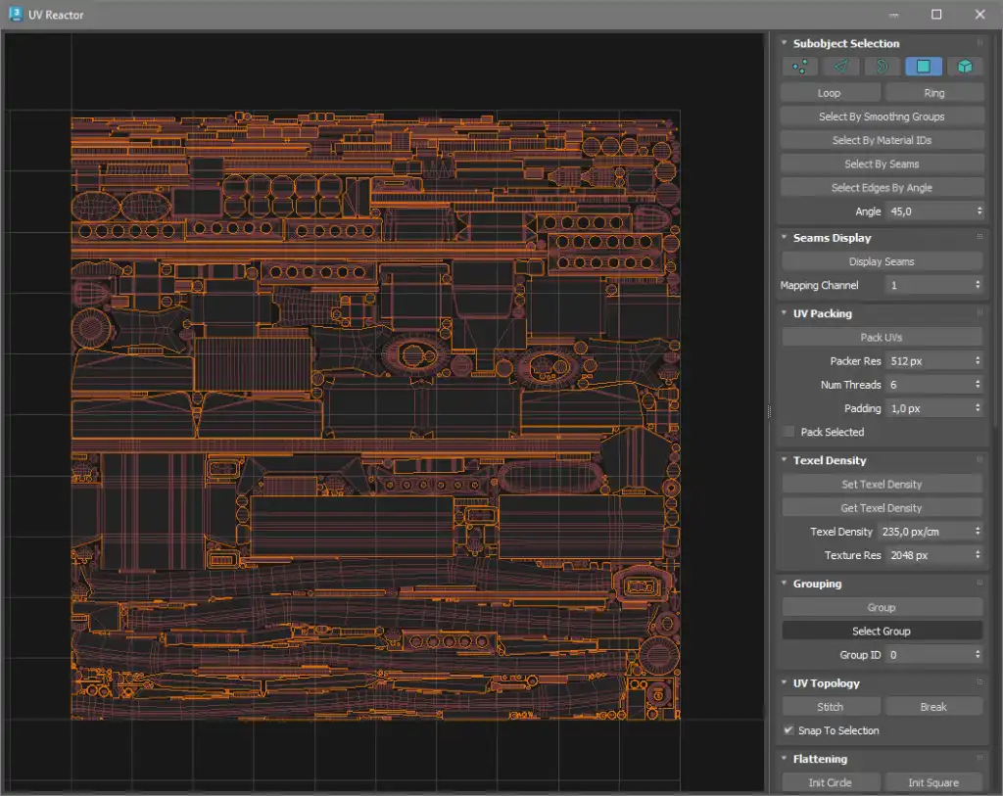Click the grip handle beside Subobject Selection header
Screen dimensions: 1003x796
[979, 43]
